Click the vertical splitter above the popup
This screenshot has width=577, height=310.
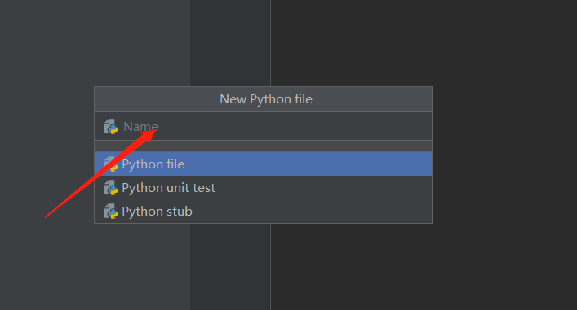[270, 43]
